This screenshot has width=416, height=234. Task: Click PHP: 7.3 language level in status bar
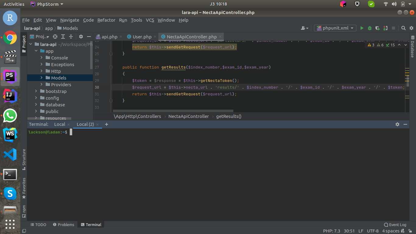coord(331,231)
